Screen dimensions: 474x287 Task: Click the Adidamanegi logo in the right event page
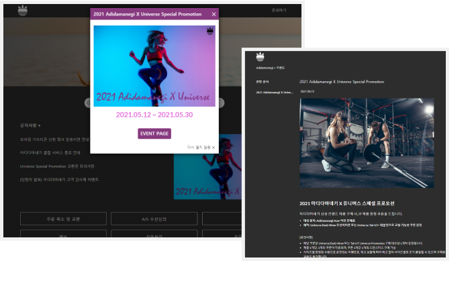pos(260,57)
